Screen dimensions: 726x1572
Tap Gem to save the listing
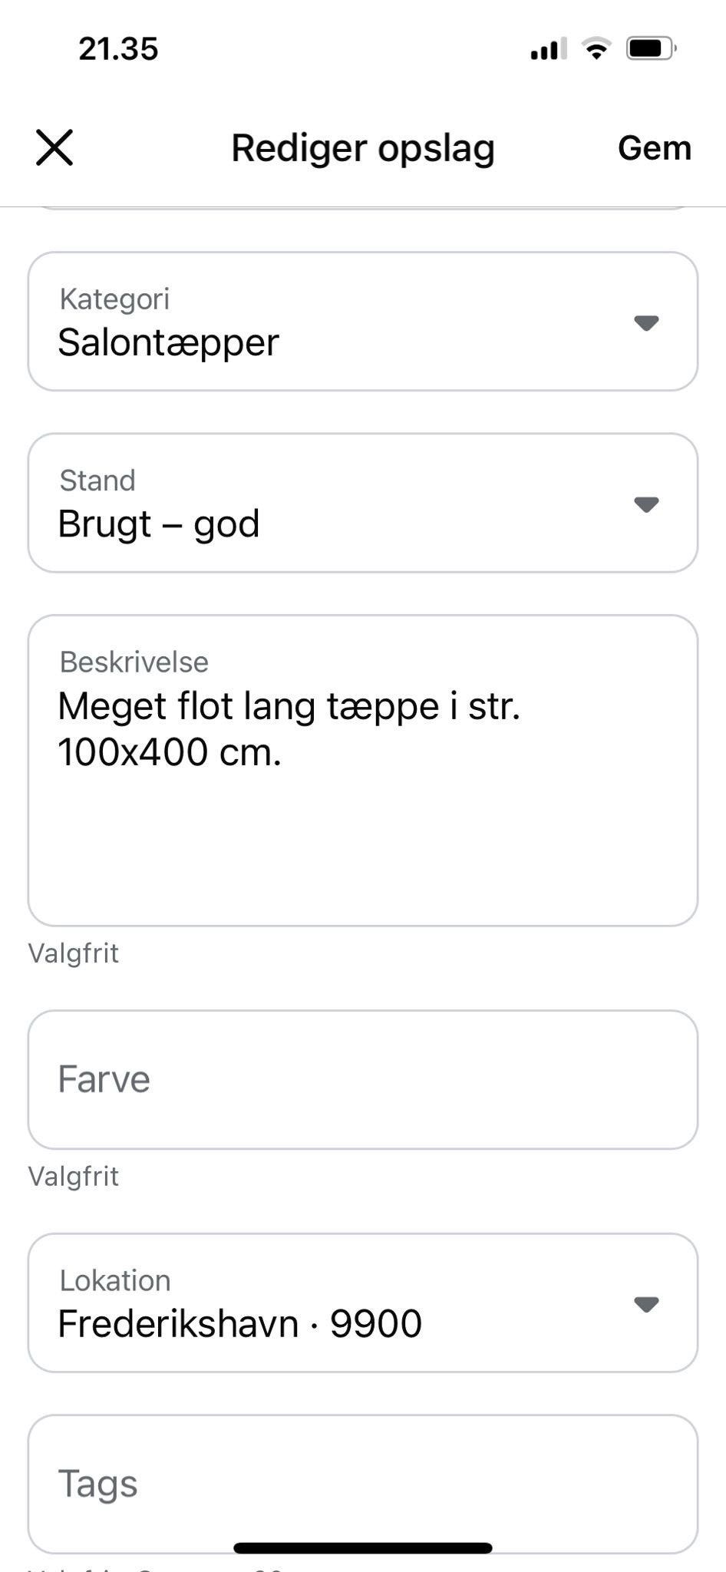(x=654, y=148)
